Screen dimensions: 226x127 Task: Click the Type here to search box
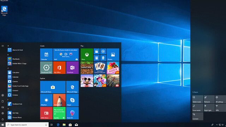[x=27, y=125]
